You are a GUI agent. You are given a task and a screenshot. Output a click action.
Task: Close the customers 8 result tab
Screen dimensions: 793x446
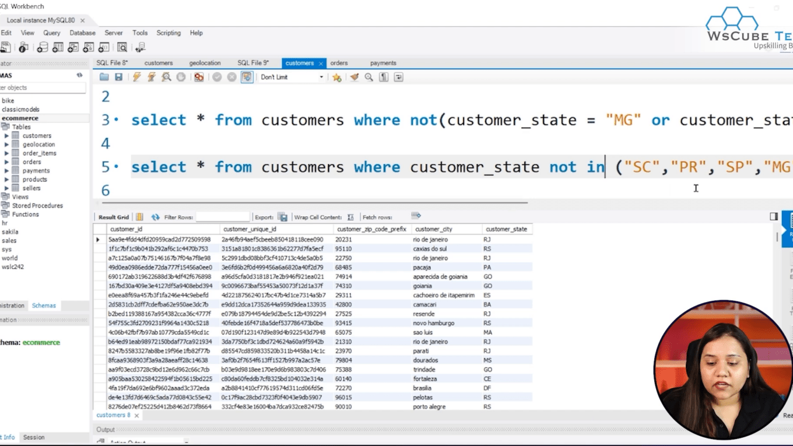point(137,416)
